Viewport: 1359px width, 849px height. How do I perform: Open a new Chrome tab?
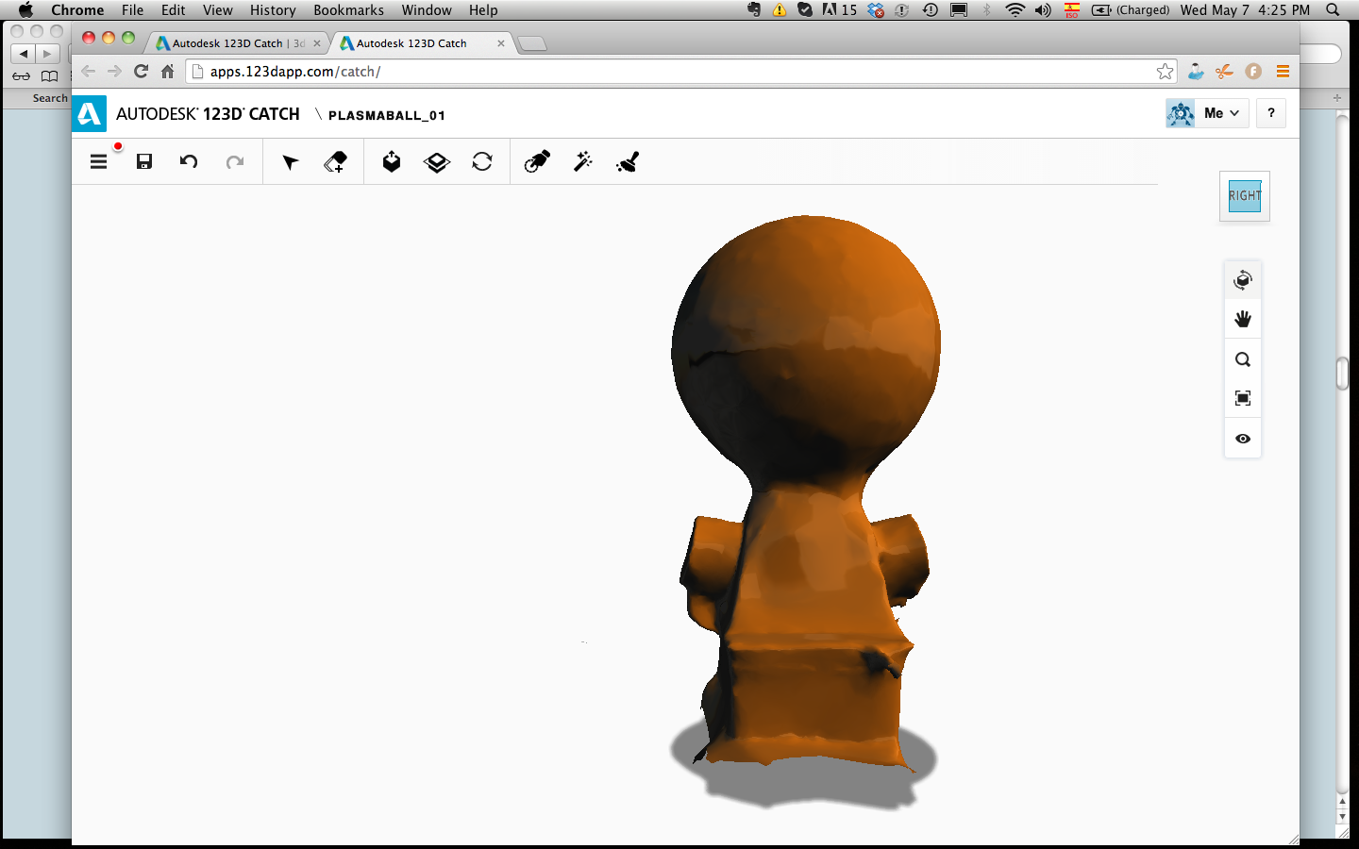click(x=532, y=43)
